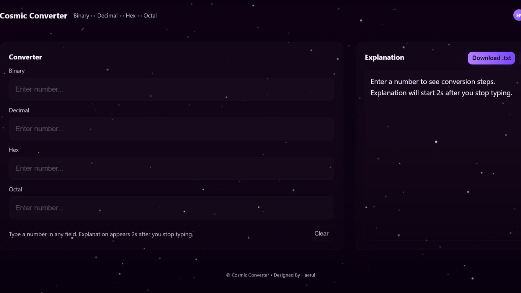Click the Decimal number input field
This screenshot has width=521, height=293.
(171, 129)
